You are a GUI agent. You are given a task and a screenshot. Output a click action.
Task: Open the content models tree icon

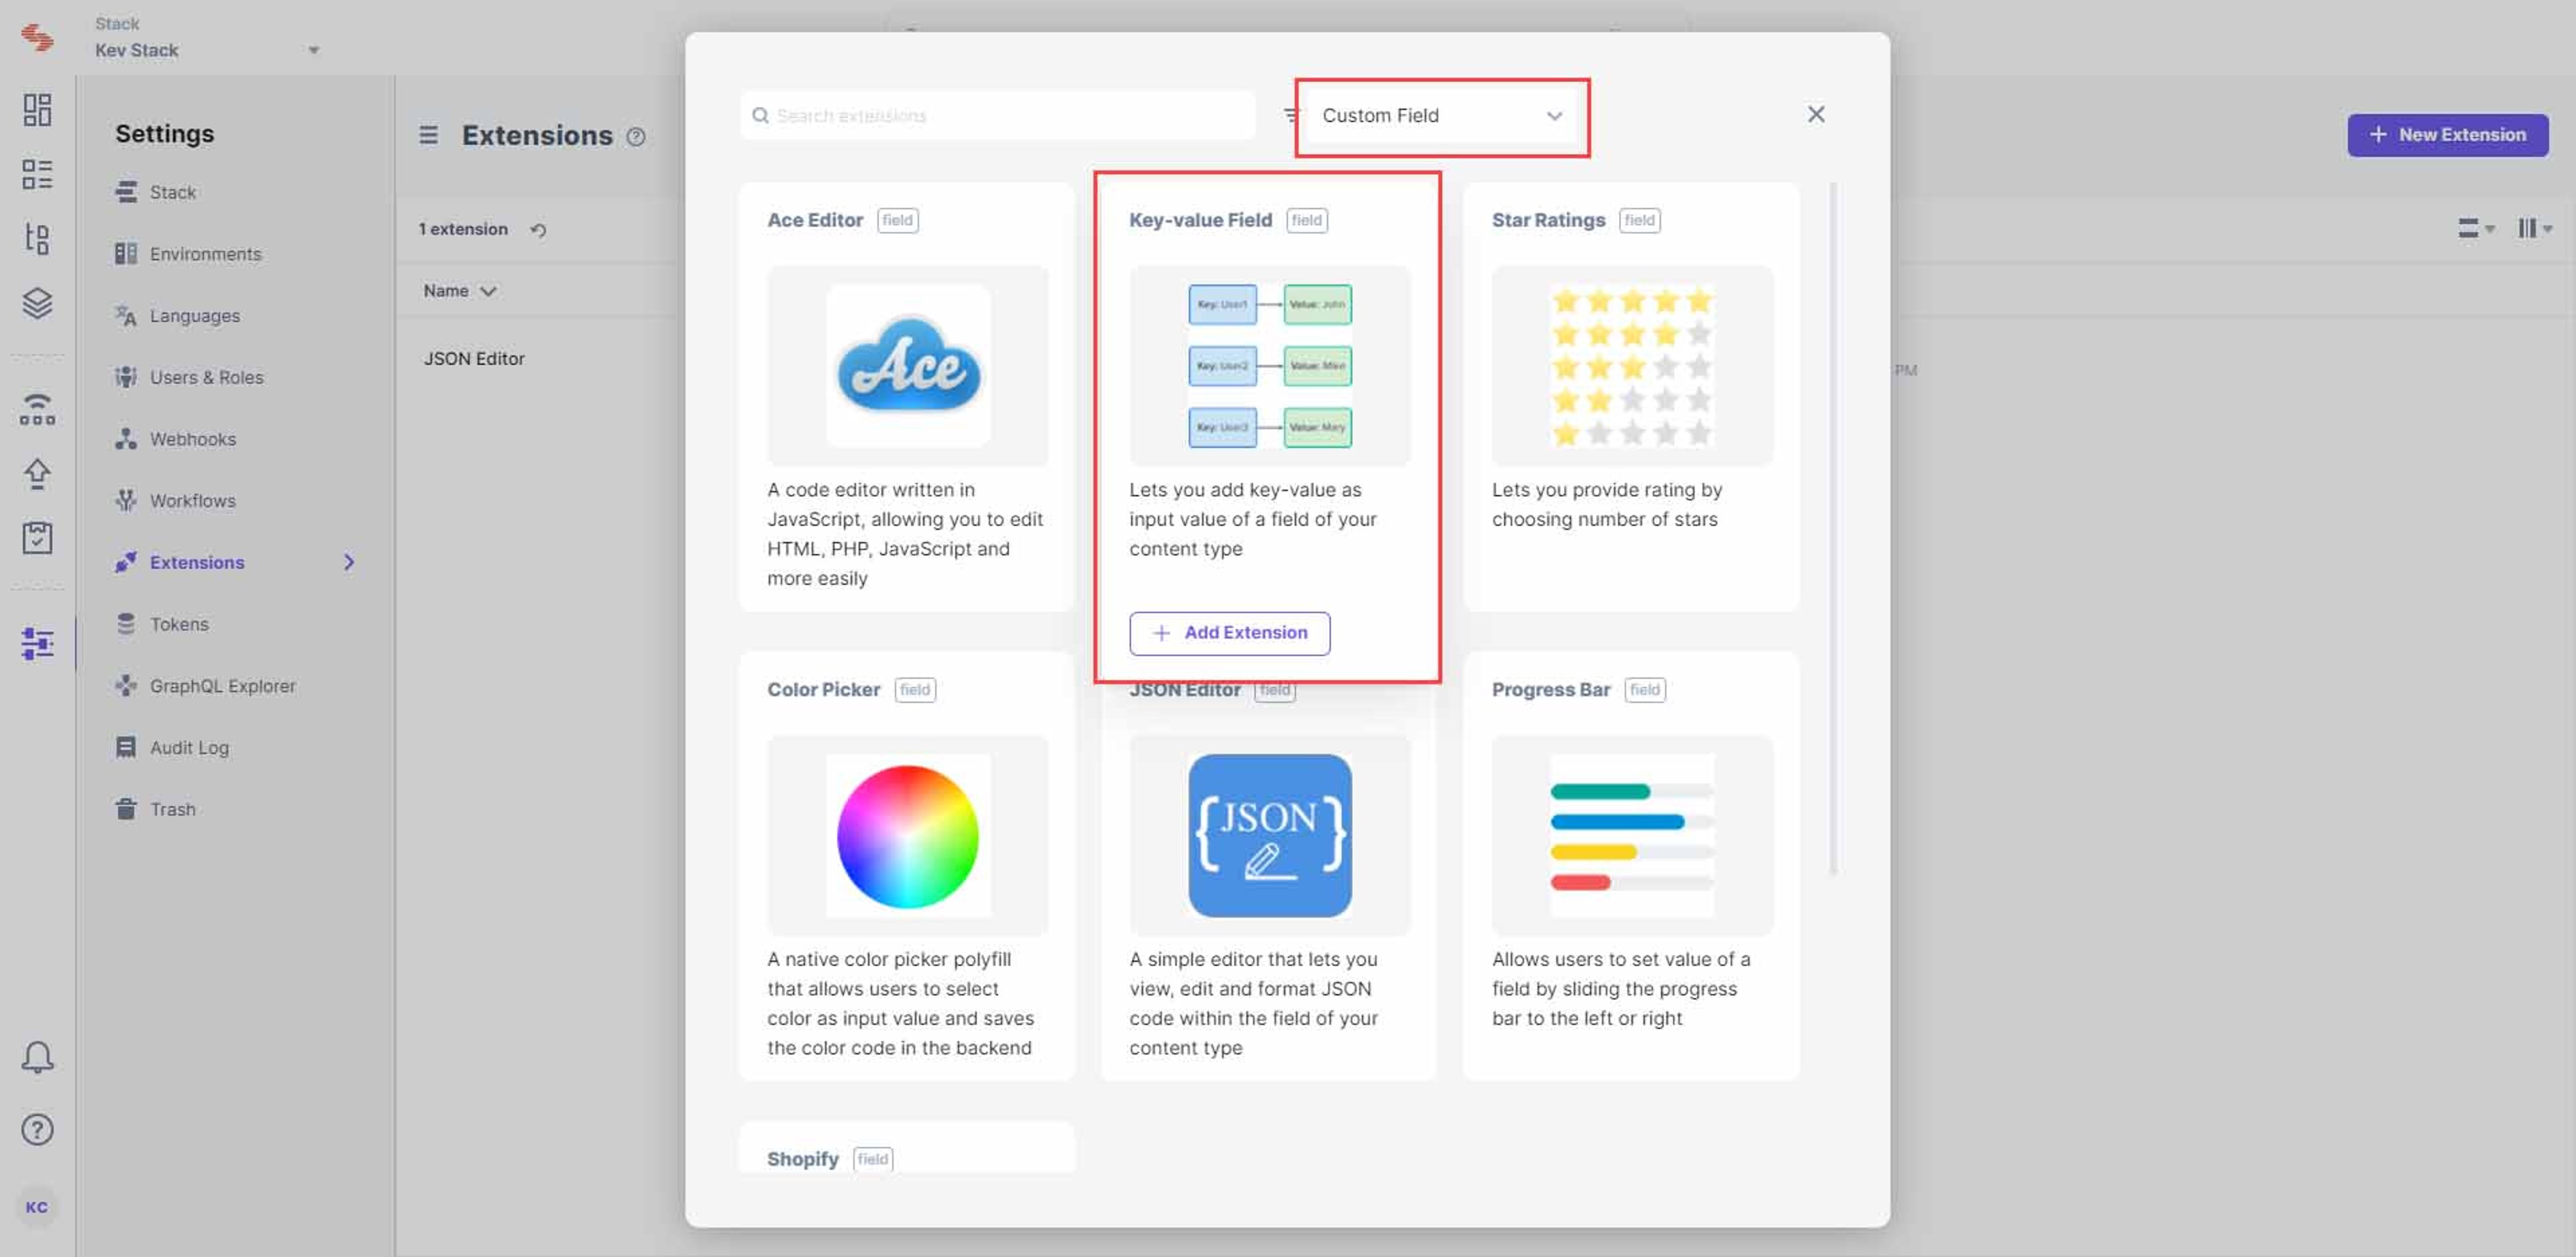[x=37, y=238]
